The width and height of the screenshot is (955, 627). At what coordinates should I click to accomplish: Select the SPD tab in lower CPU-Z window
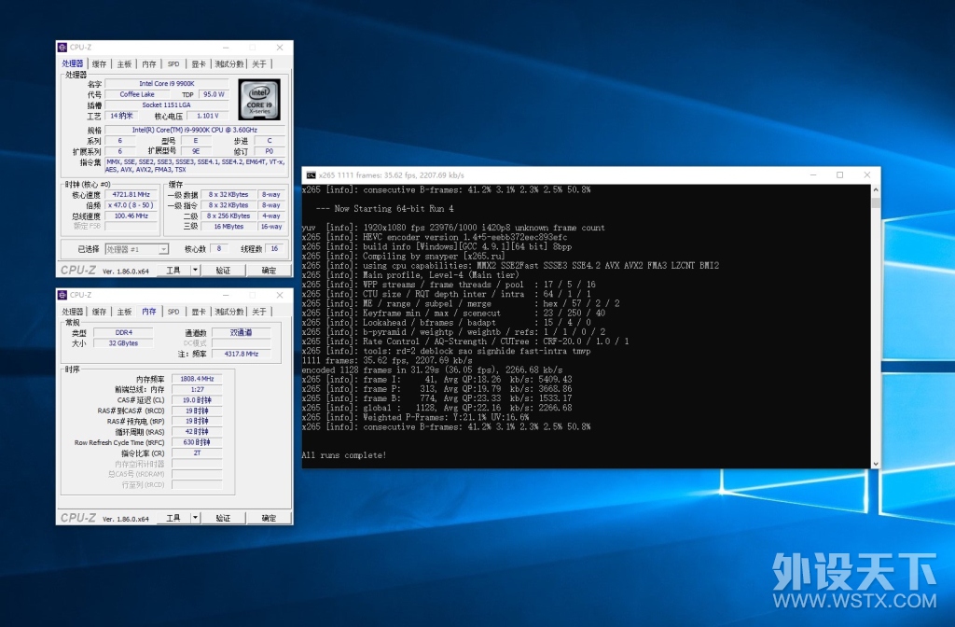point(173,312)
